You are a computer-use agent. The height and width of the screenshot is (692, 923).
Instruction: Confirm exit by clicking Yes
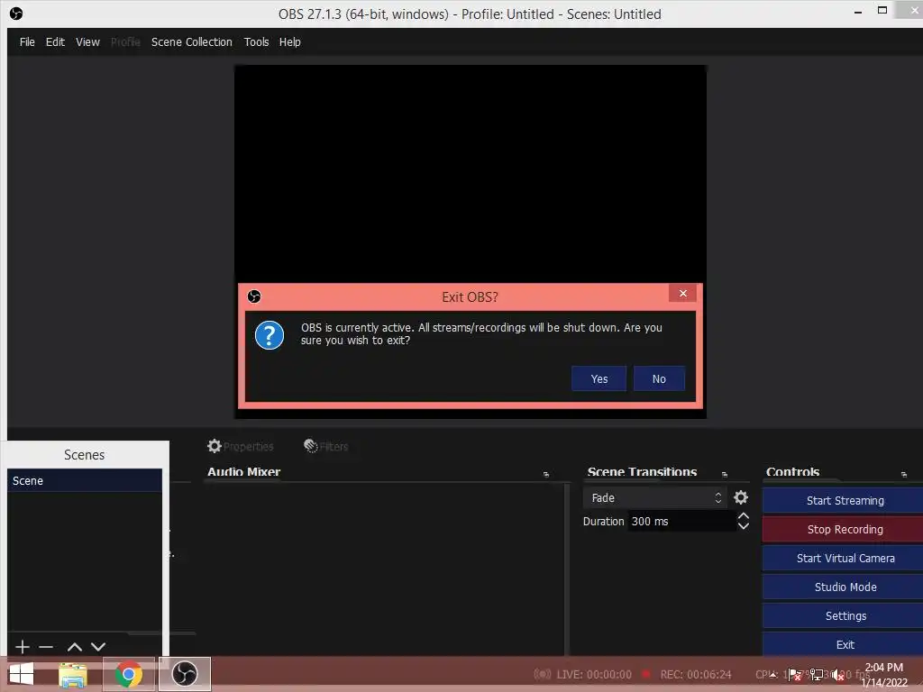(x=599, y=379)
